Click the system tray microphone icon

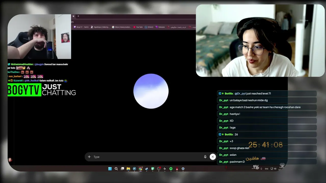261,169
